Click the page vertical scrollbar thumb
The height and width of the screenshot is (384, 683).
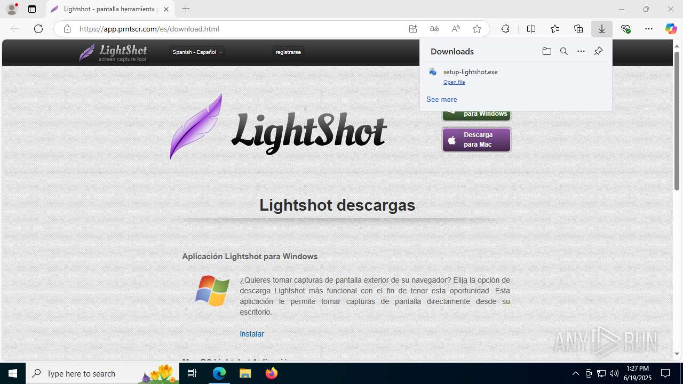[x=677, y=121]
